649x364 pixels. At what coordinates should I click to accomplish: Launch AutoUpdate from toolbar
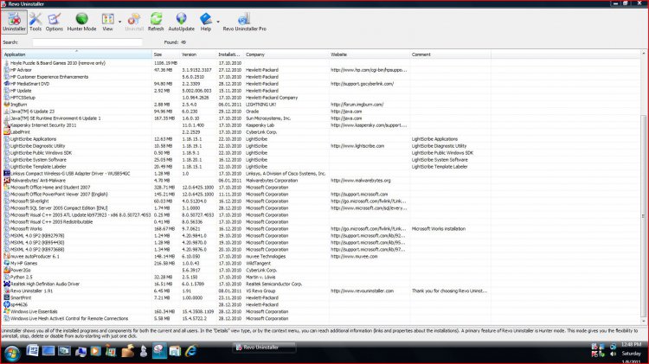pos(182,22)
